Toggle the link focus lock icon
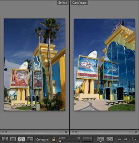This screenshot has height=143, width=139. tap(54, 139)
